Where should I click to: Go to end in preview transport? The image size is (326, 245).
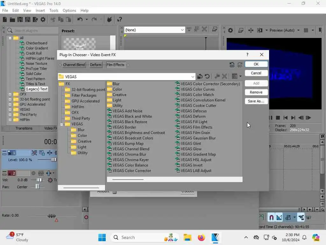(293, 118)
